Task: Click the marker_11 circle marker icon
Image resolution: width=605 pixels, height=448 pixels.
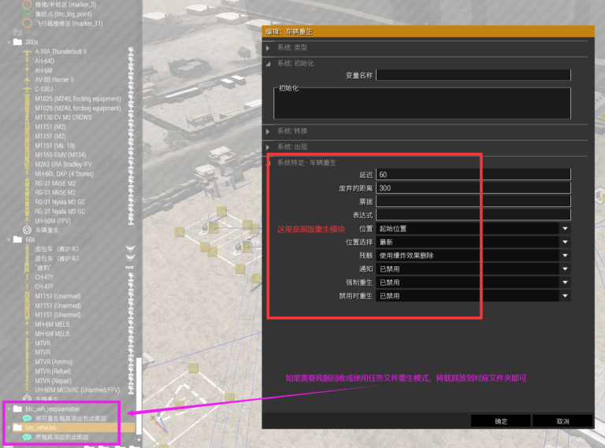Action: click(27, 23)
